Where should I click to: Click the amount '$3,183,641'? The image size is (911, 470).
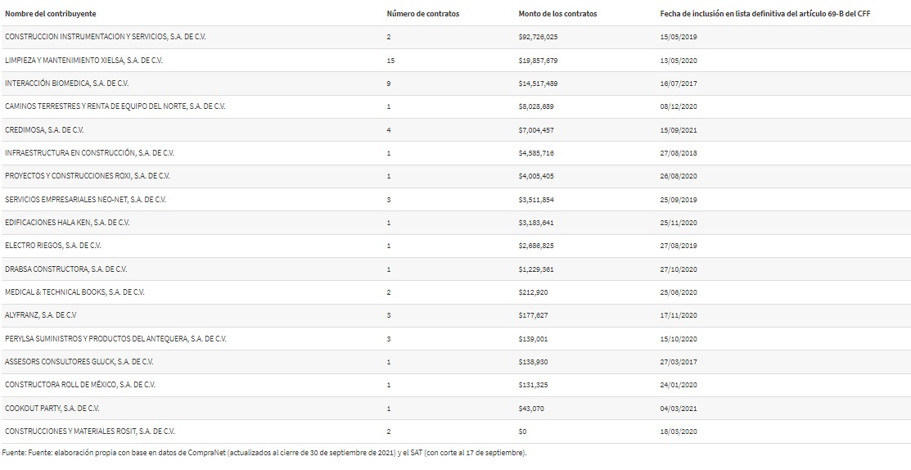(536, 223)
